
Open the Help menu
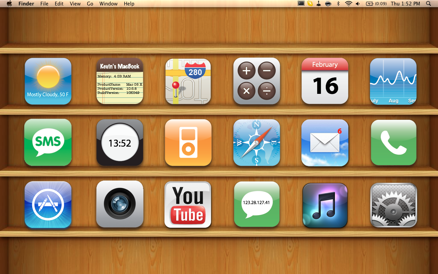click(x=129, y=4)
